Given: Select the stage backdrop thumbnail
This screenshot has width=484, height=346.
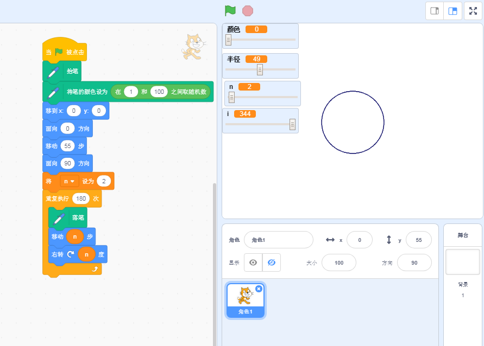Looking at the screenshot, I should point(462,262).
